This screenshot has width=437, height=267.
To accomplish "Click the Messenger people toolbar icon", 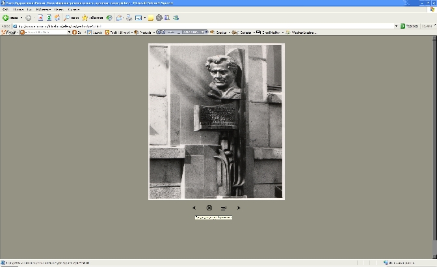I will coord(176,18).
